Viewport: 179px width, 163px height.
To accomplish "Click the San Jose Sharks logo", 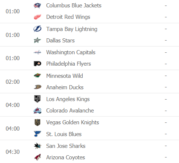I will point(37,146).
